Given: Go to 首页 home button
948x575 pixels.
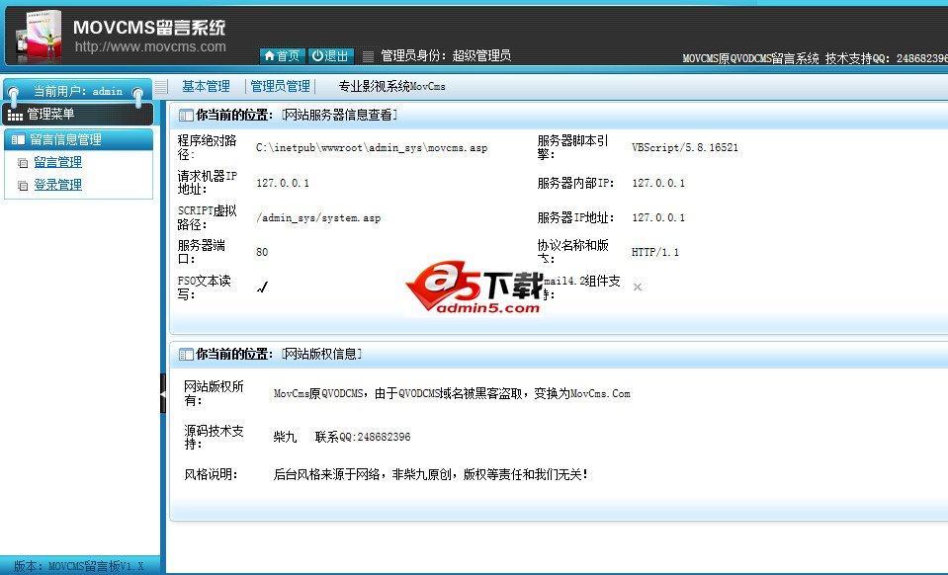Looking at the screenshot, I should click(x=283, y=56).
